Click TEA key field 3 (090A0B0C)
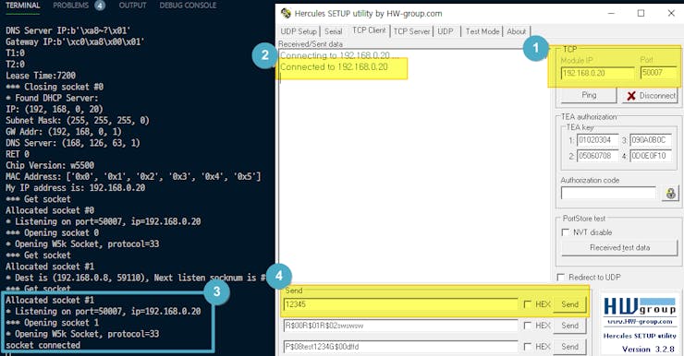This screenshot has width=684, height=356. [651, 140]
